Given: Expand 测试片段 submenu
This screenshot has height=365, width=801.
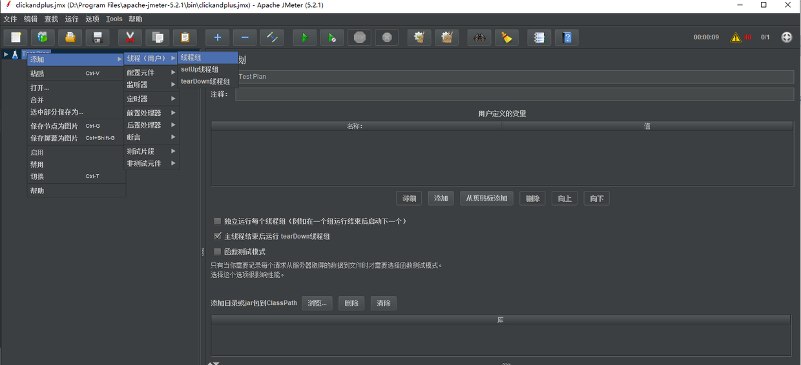Looking at the screenshot, I should (151, 152).
